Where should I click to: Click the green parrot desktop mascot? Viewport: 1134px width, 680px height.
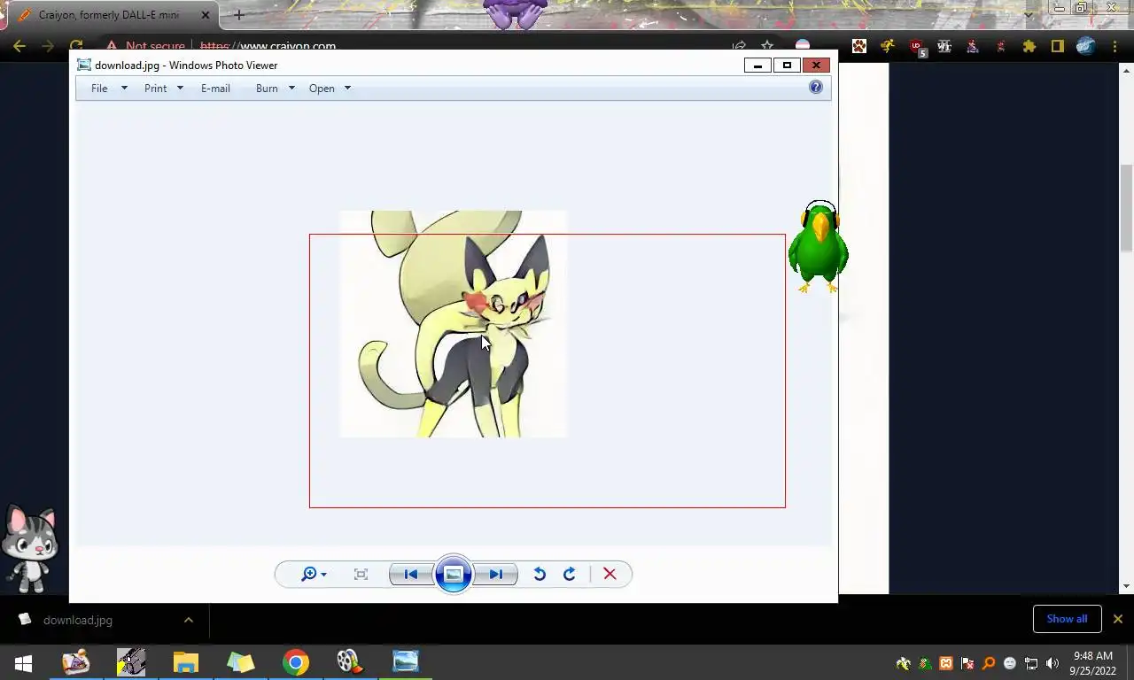coord(819,247)
